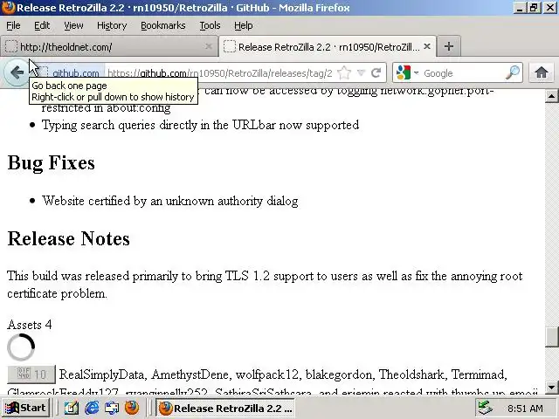The height and width of the screenshot is (419, 559).
Task: Go to the home page
Action: (542, 72)
